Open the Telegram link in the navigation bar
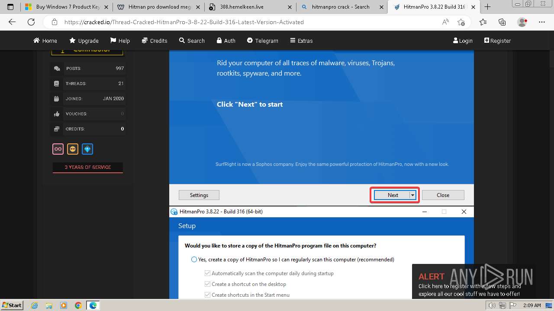 point(263,41)
